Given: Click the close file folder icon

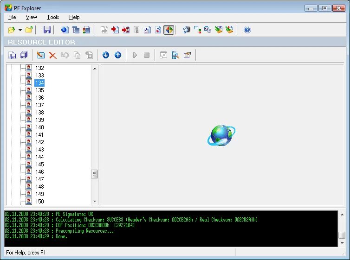Looking at the screenshot, I should [29, 30].
